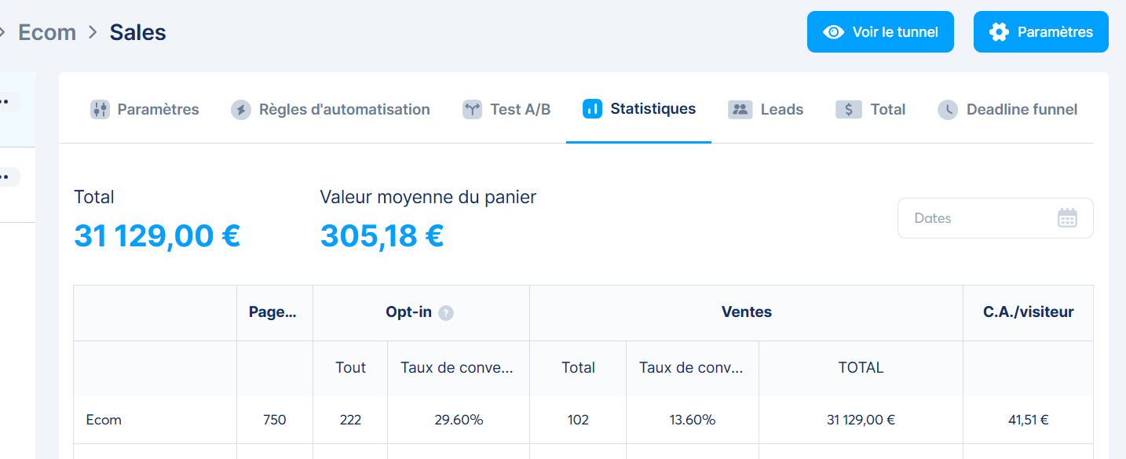Open the blue Paramètres button

pyautogui.click(x=1040, y=32)
